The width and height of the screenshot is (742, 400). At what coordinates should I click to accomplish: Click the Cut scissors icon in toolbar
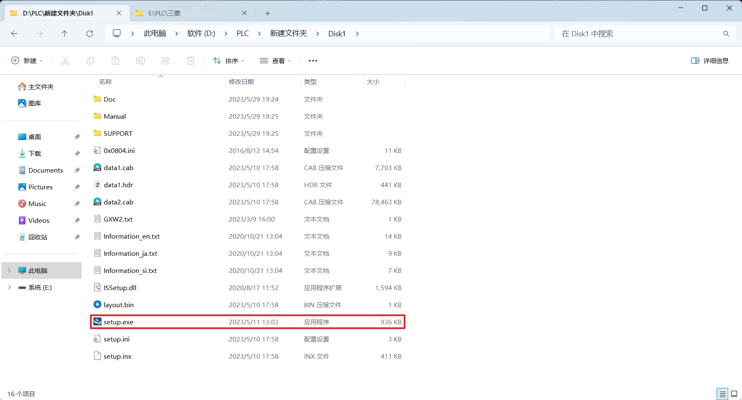(65, 61)
